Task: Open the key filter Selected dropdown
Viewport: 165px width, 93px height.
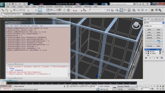Action: [x=131, y=86]
